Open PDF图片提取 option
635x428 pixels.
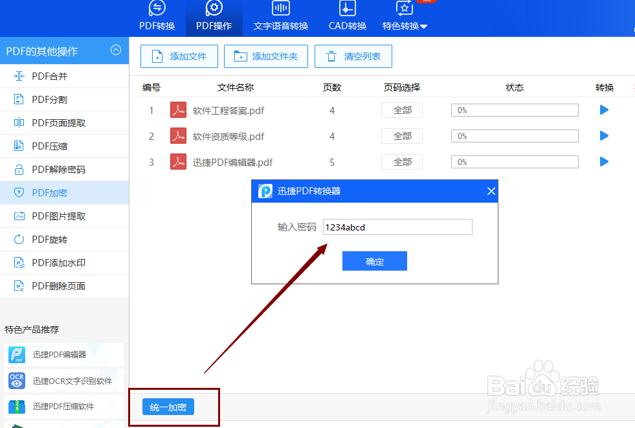click(x=64, y=216)
